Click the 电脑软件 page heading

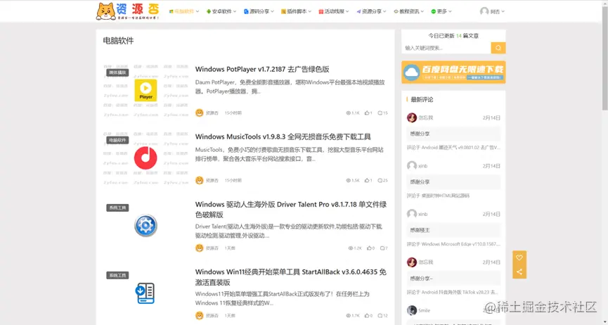click(x=118, y=40)
